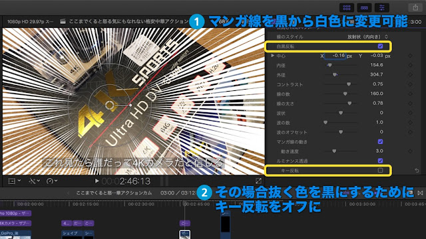The image size is (426, 239).
Task: Disable the マンガ線の動き checkbox
Action: tap(380, 141)
